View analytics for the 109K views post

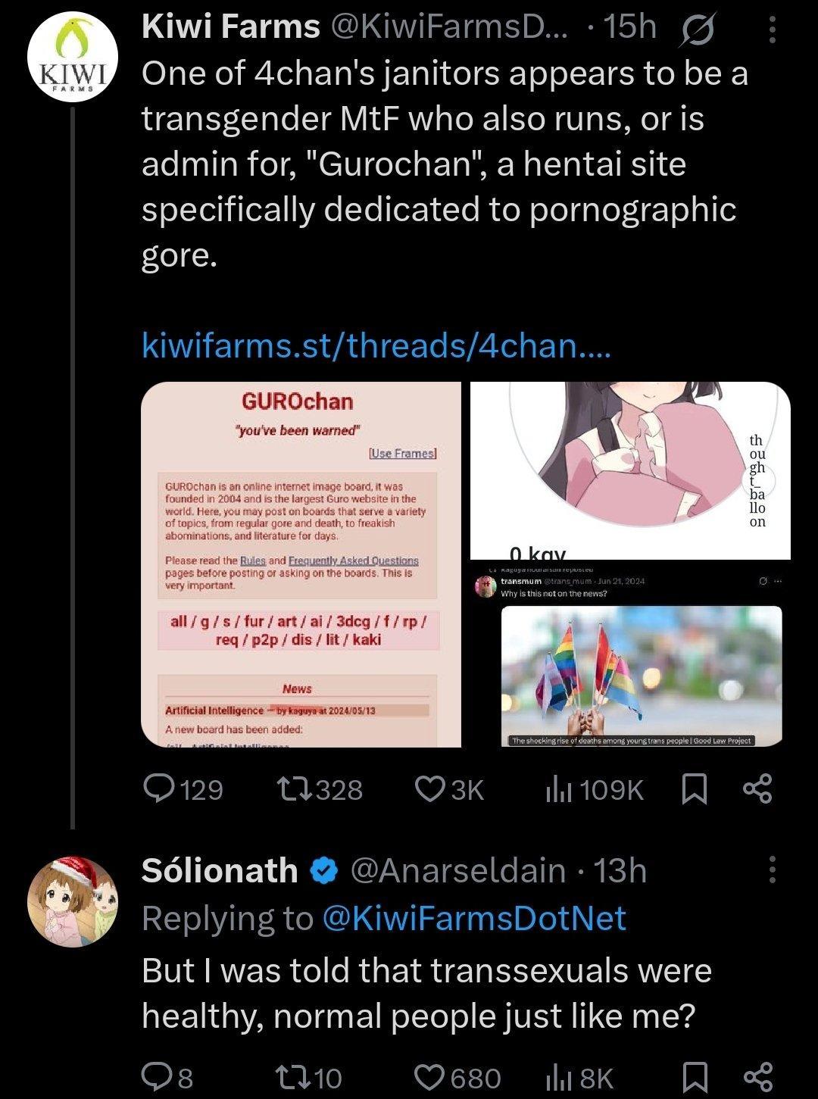point(559,789)
